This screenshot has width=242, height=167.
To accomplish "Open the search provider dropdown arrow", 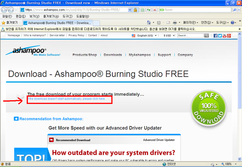I will pos(239,10).
